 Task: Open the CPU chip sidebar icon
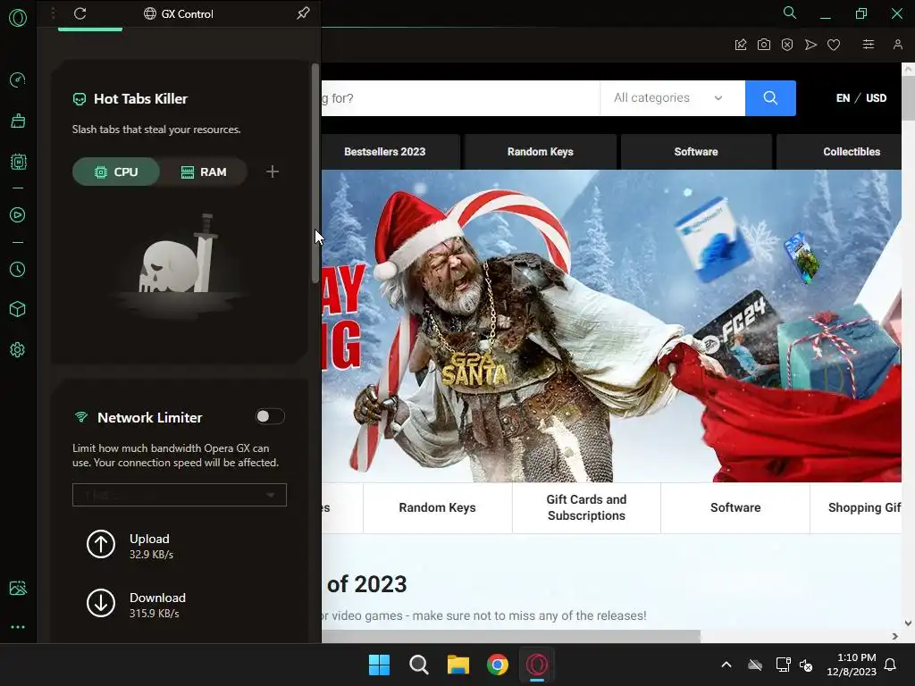18,162
